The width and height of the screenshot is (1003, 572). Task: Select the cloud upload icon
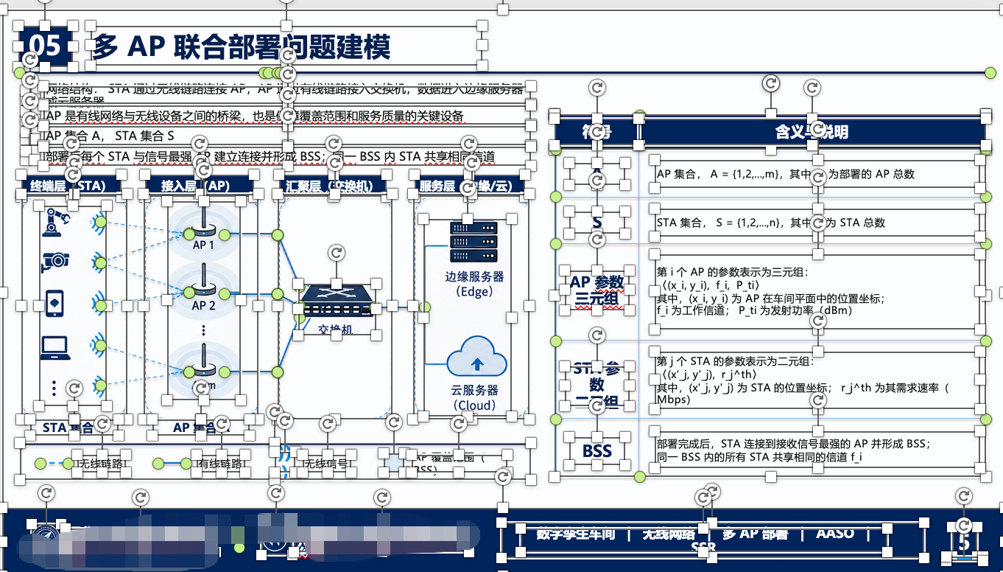(x=477, y=357)
